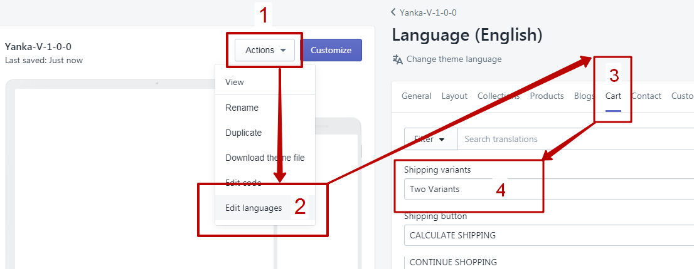Switch to the Collections tab

click(498, 96)
